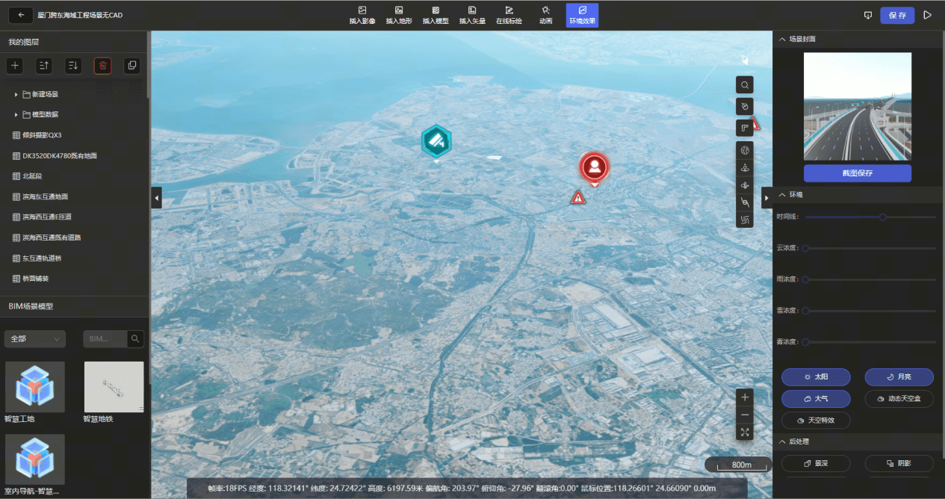The height and width of the screenshot is (499, 945).
Task: Click the play preview icon at top right
Action: tap(927, 15)
